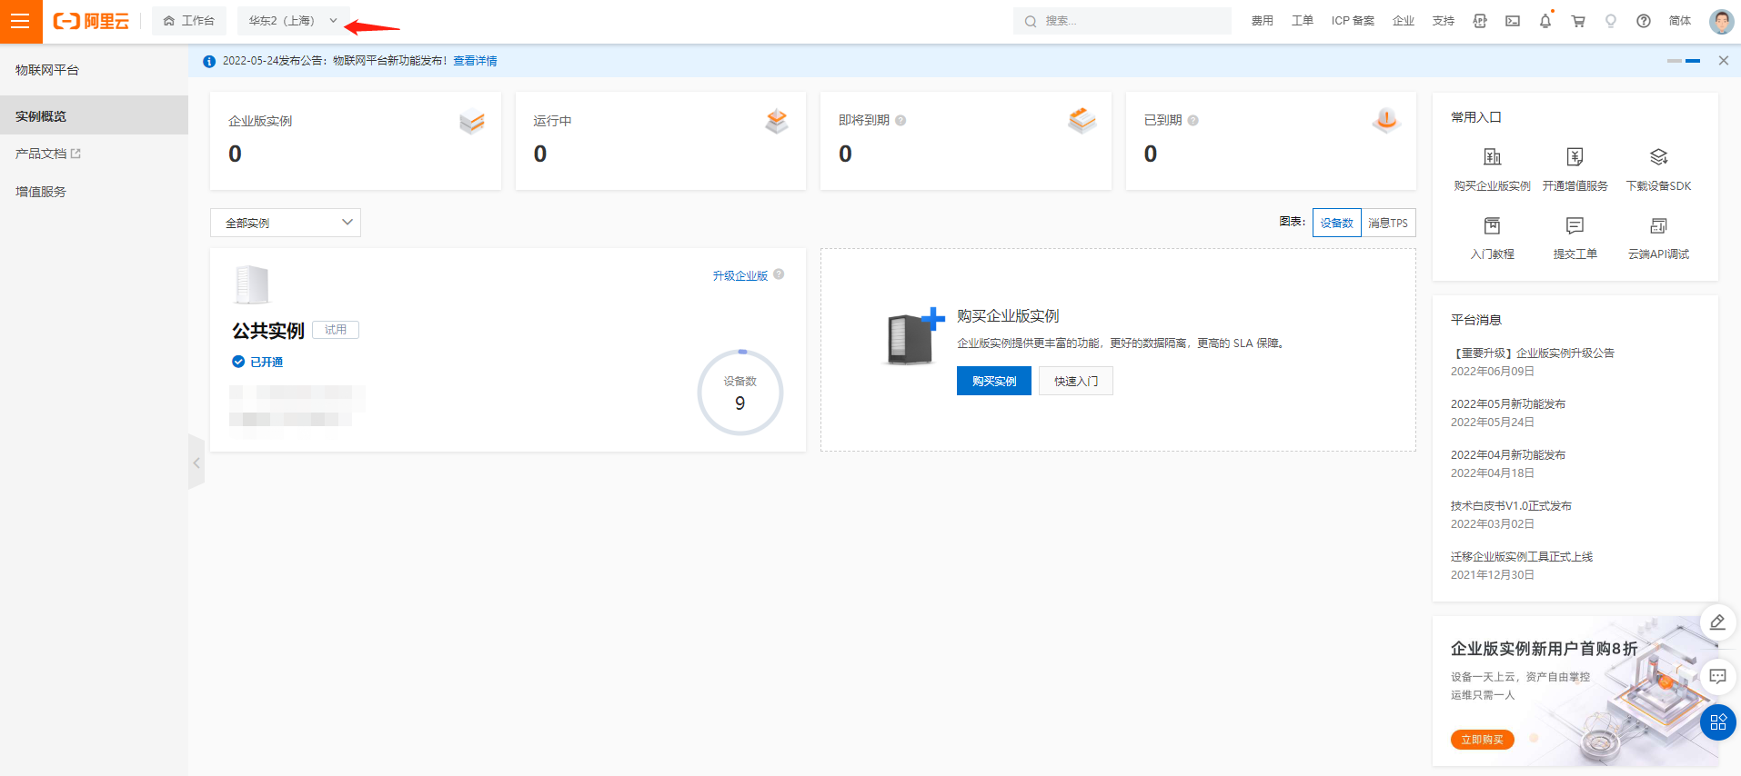The image size is (1741, 776).
Task: Switch chart to 消息TPS view
Action: point(1388,223)
